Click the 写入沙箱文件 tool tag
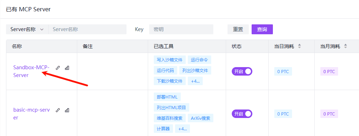 tap(170, 60)
